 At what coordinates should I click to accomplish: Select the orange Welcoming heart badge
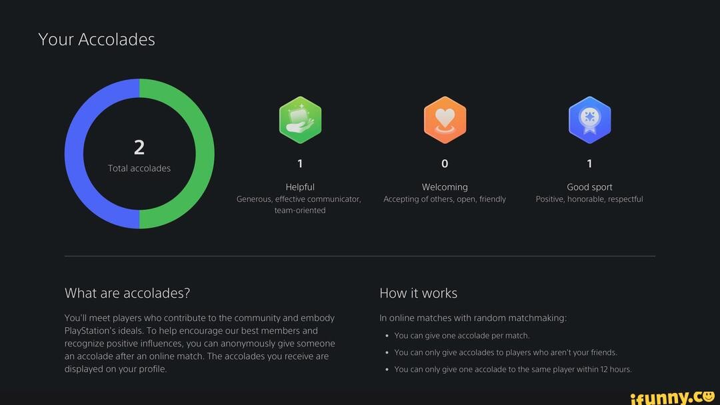445,120
